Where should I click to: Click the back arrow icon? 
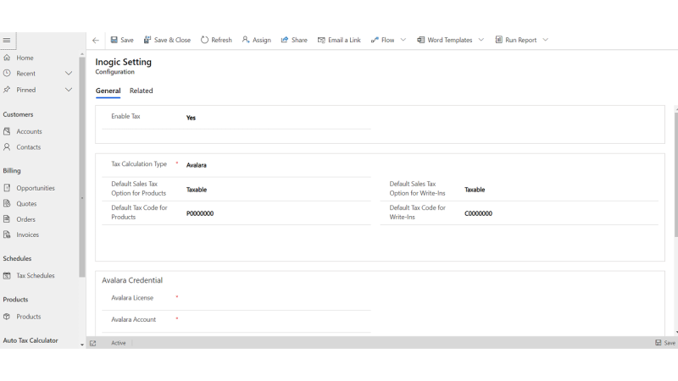[96, 40]
